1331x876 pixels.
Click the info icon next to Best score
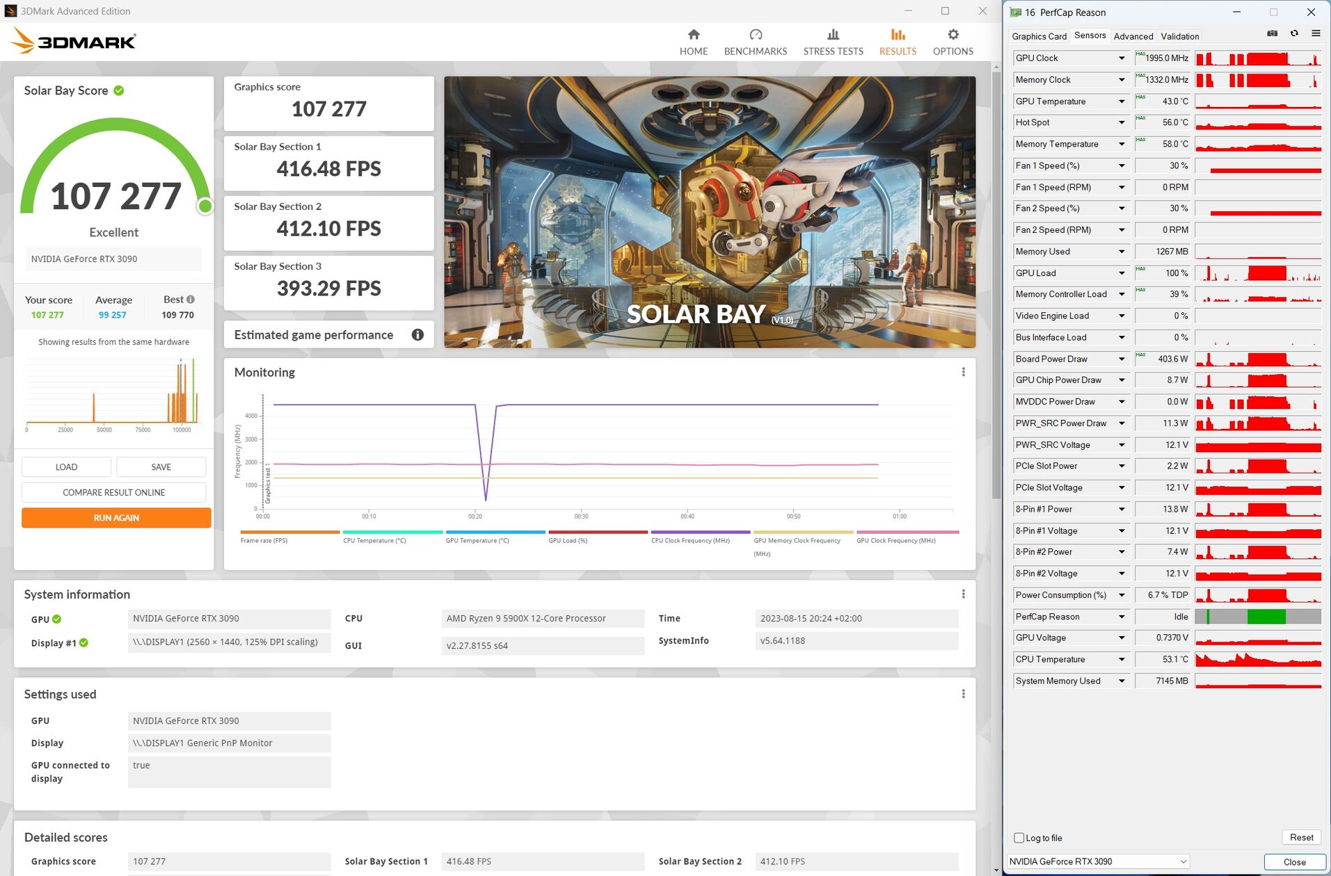[191, 300]
